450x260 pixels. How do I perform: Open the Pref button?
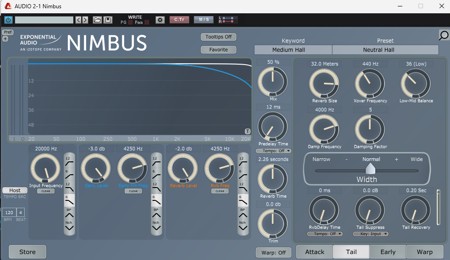click(x=8, y=32)
